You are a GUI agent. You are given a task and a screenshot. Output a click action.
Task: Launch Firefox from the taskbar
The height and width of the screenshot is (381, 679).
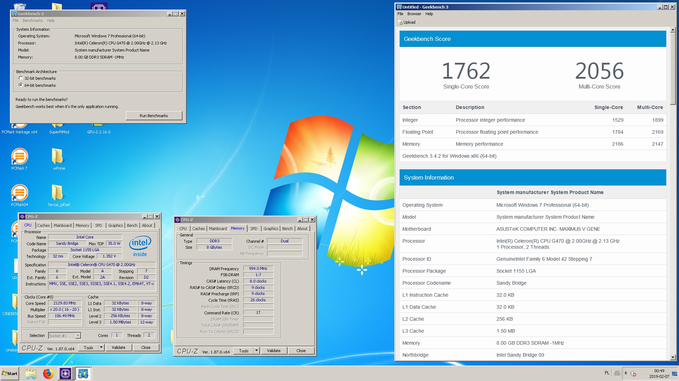(x=48, y=374)
